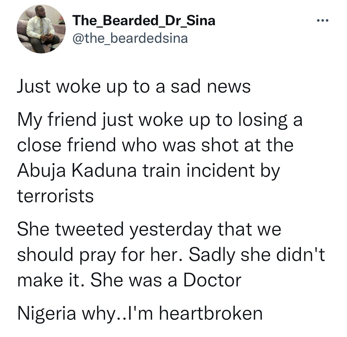347x337 pixels.
Task: Click the word "terrorists" in the tweet
Action: click(x=55, y=196)
